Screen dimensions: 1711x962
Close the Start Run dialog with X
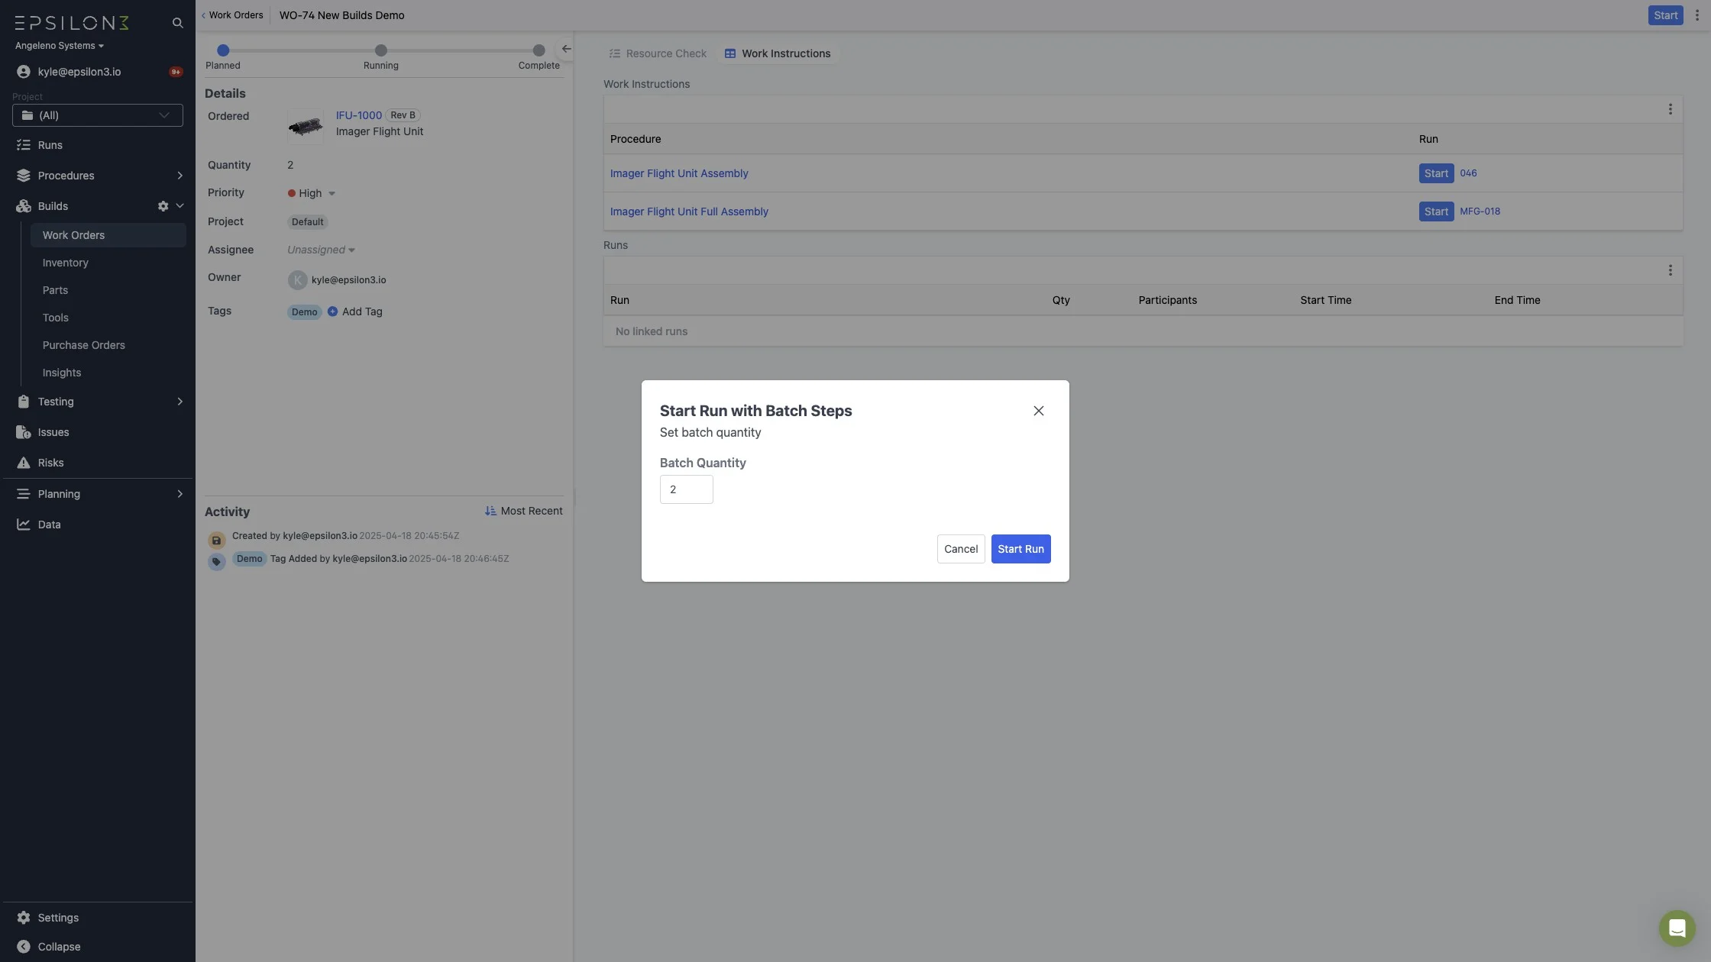point(1038,411)
